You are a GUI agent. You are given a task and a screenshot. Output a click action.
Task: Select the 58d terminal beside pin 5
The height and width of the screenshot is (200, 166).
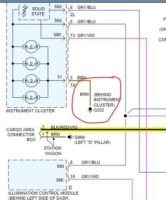click(x=58, y=20)
